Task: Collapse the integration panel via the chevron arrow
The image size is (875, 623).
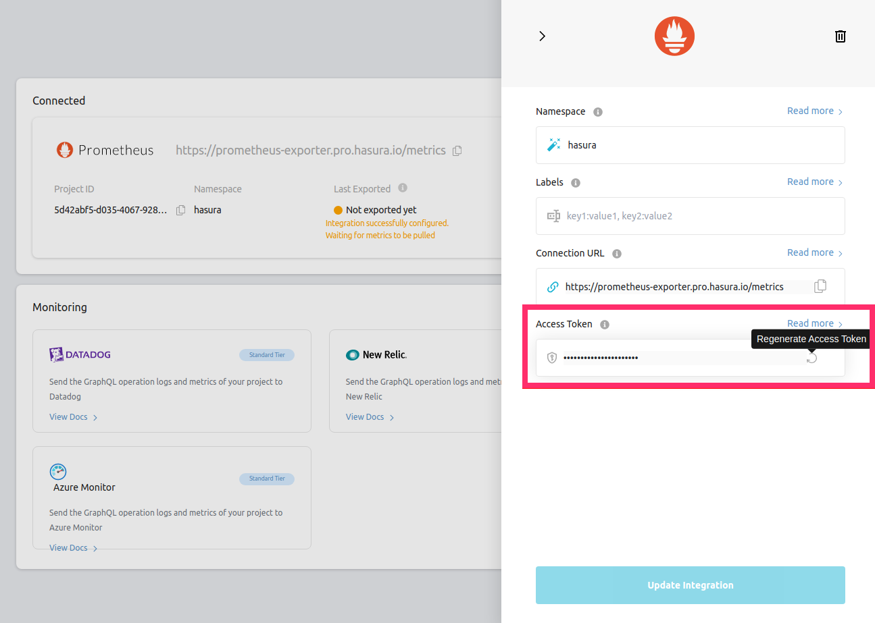Action: coord(542,36)
